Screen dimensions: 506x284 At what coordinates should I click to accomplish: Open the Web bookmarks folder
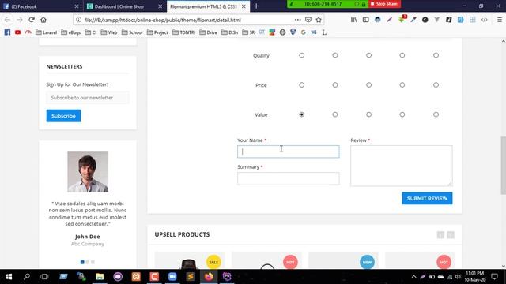click(x=109, y=32)
